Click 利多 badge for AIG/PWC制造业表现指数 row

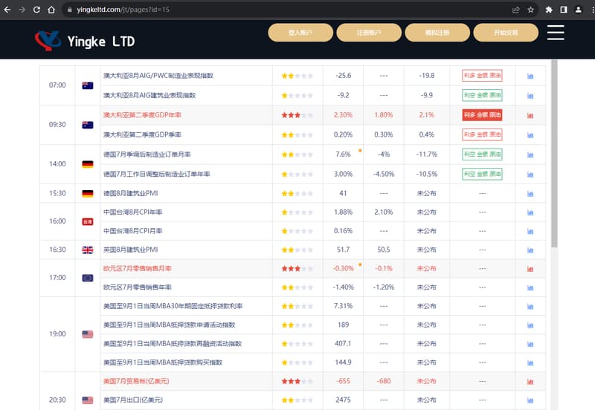click(482, 76)
